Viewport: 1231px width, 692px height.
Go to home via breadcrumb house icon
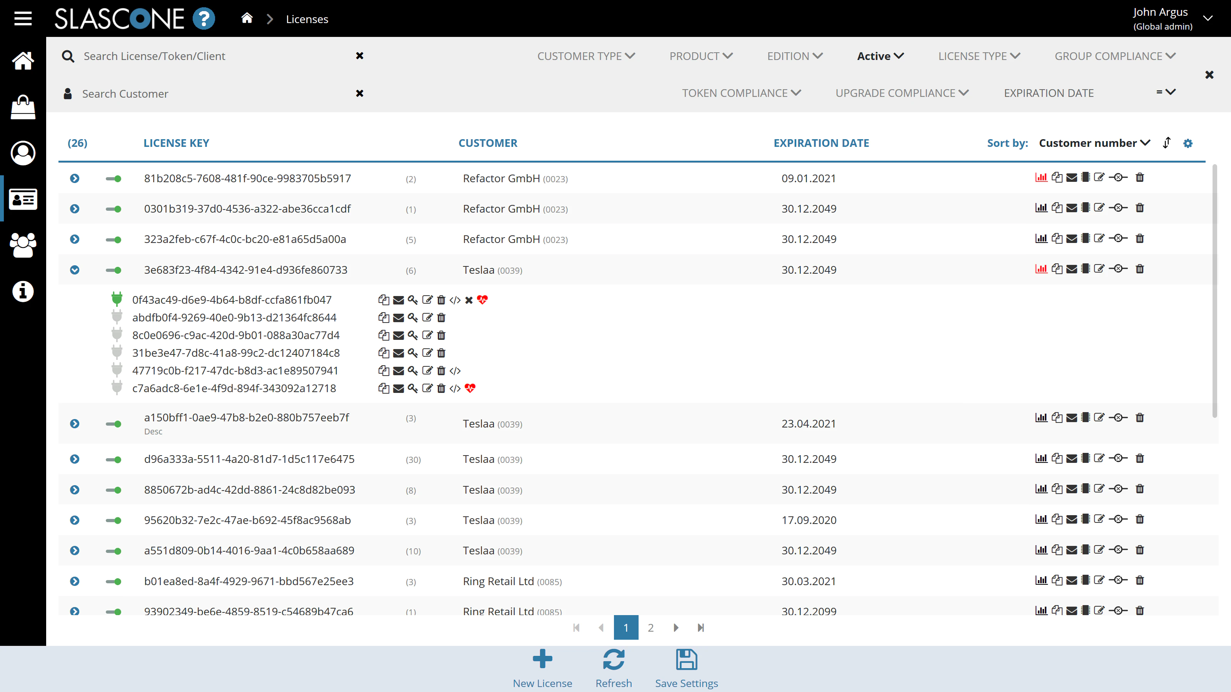(x=247, y=18)
